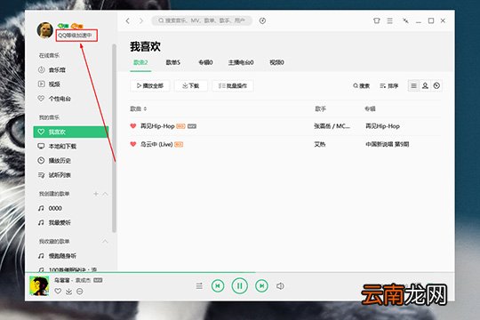
Task: Focus the music search field
Action: [202, 20]
